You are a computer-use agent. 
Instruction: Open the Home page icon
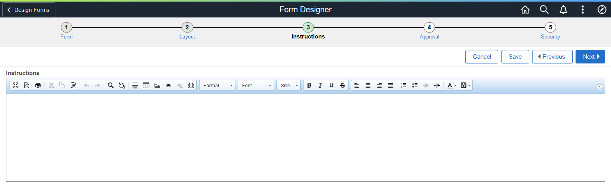(x=525, y=10)
